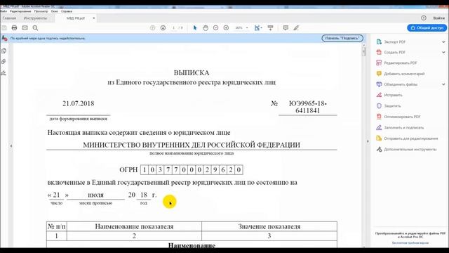
Task: Expand the Экспорт PDF chevron
Action: tap(443, 42)
